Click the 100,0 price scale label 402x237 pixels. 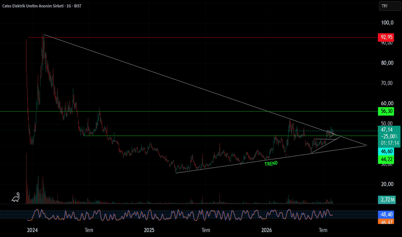(x=387, y=23)
